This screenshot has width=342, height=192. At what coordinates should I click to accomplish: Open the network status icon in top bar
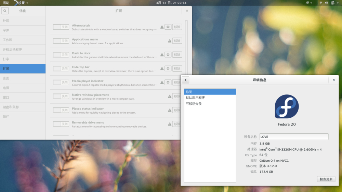(x=321, y=3)
